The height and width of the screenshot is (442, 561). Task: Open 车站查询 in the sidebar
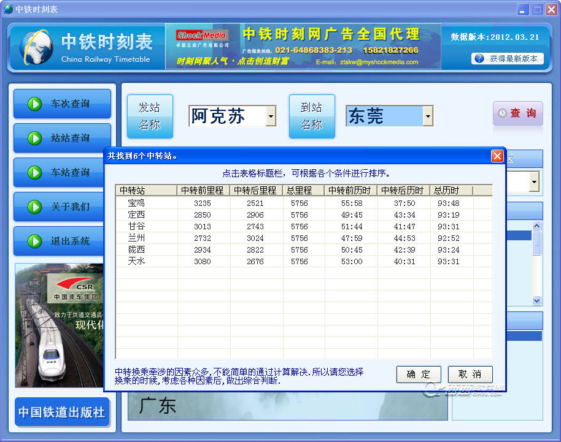point(59,172)
